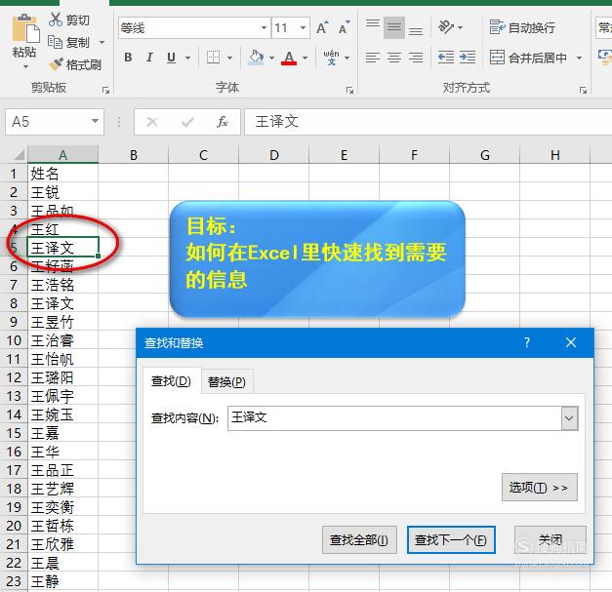The width and height of the screenshot is (612, 592).
Task: Select the row 10 header
Action: pos(14,340)
